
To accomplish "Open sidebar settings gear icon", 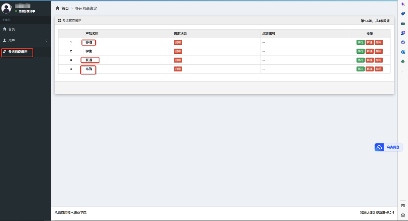I will pos(403,215).
